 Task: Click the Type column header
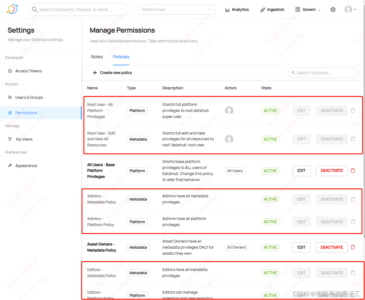131,88
